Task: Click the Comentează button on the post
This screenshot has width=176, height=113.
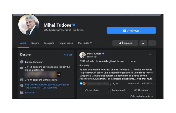Action: pos(116,90)
